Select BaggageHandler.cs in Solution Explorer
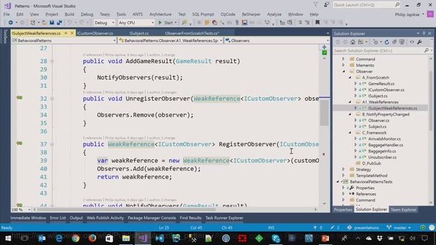 (386, 145)
